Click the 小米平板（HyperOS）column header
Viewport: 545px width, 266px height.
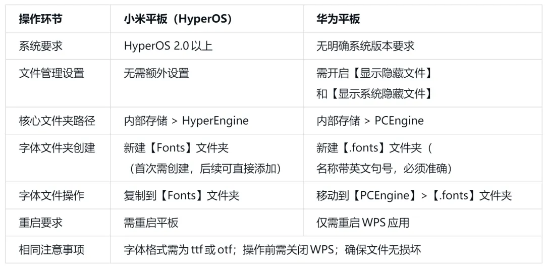point(178,19)
